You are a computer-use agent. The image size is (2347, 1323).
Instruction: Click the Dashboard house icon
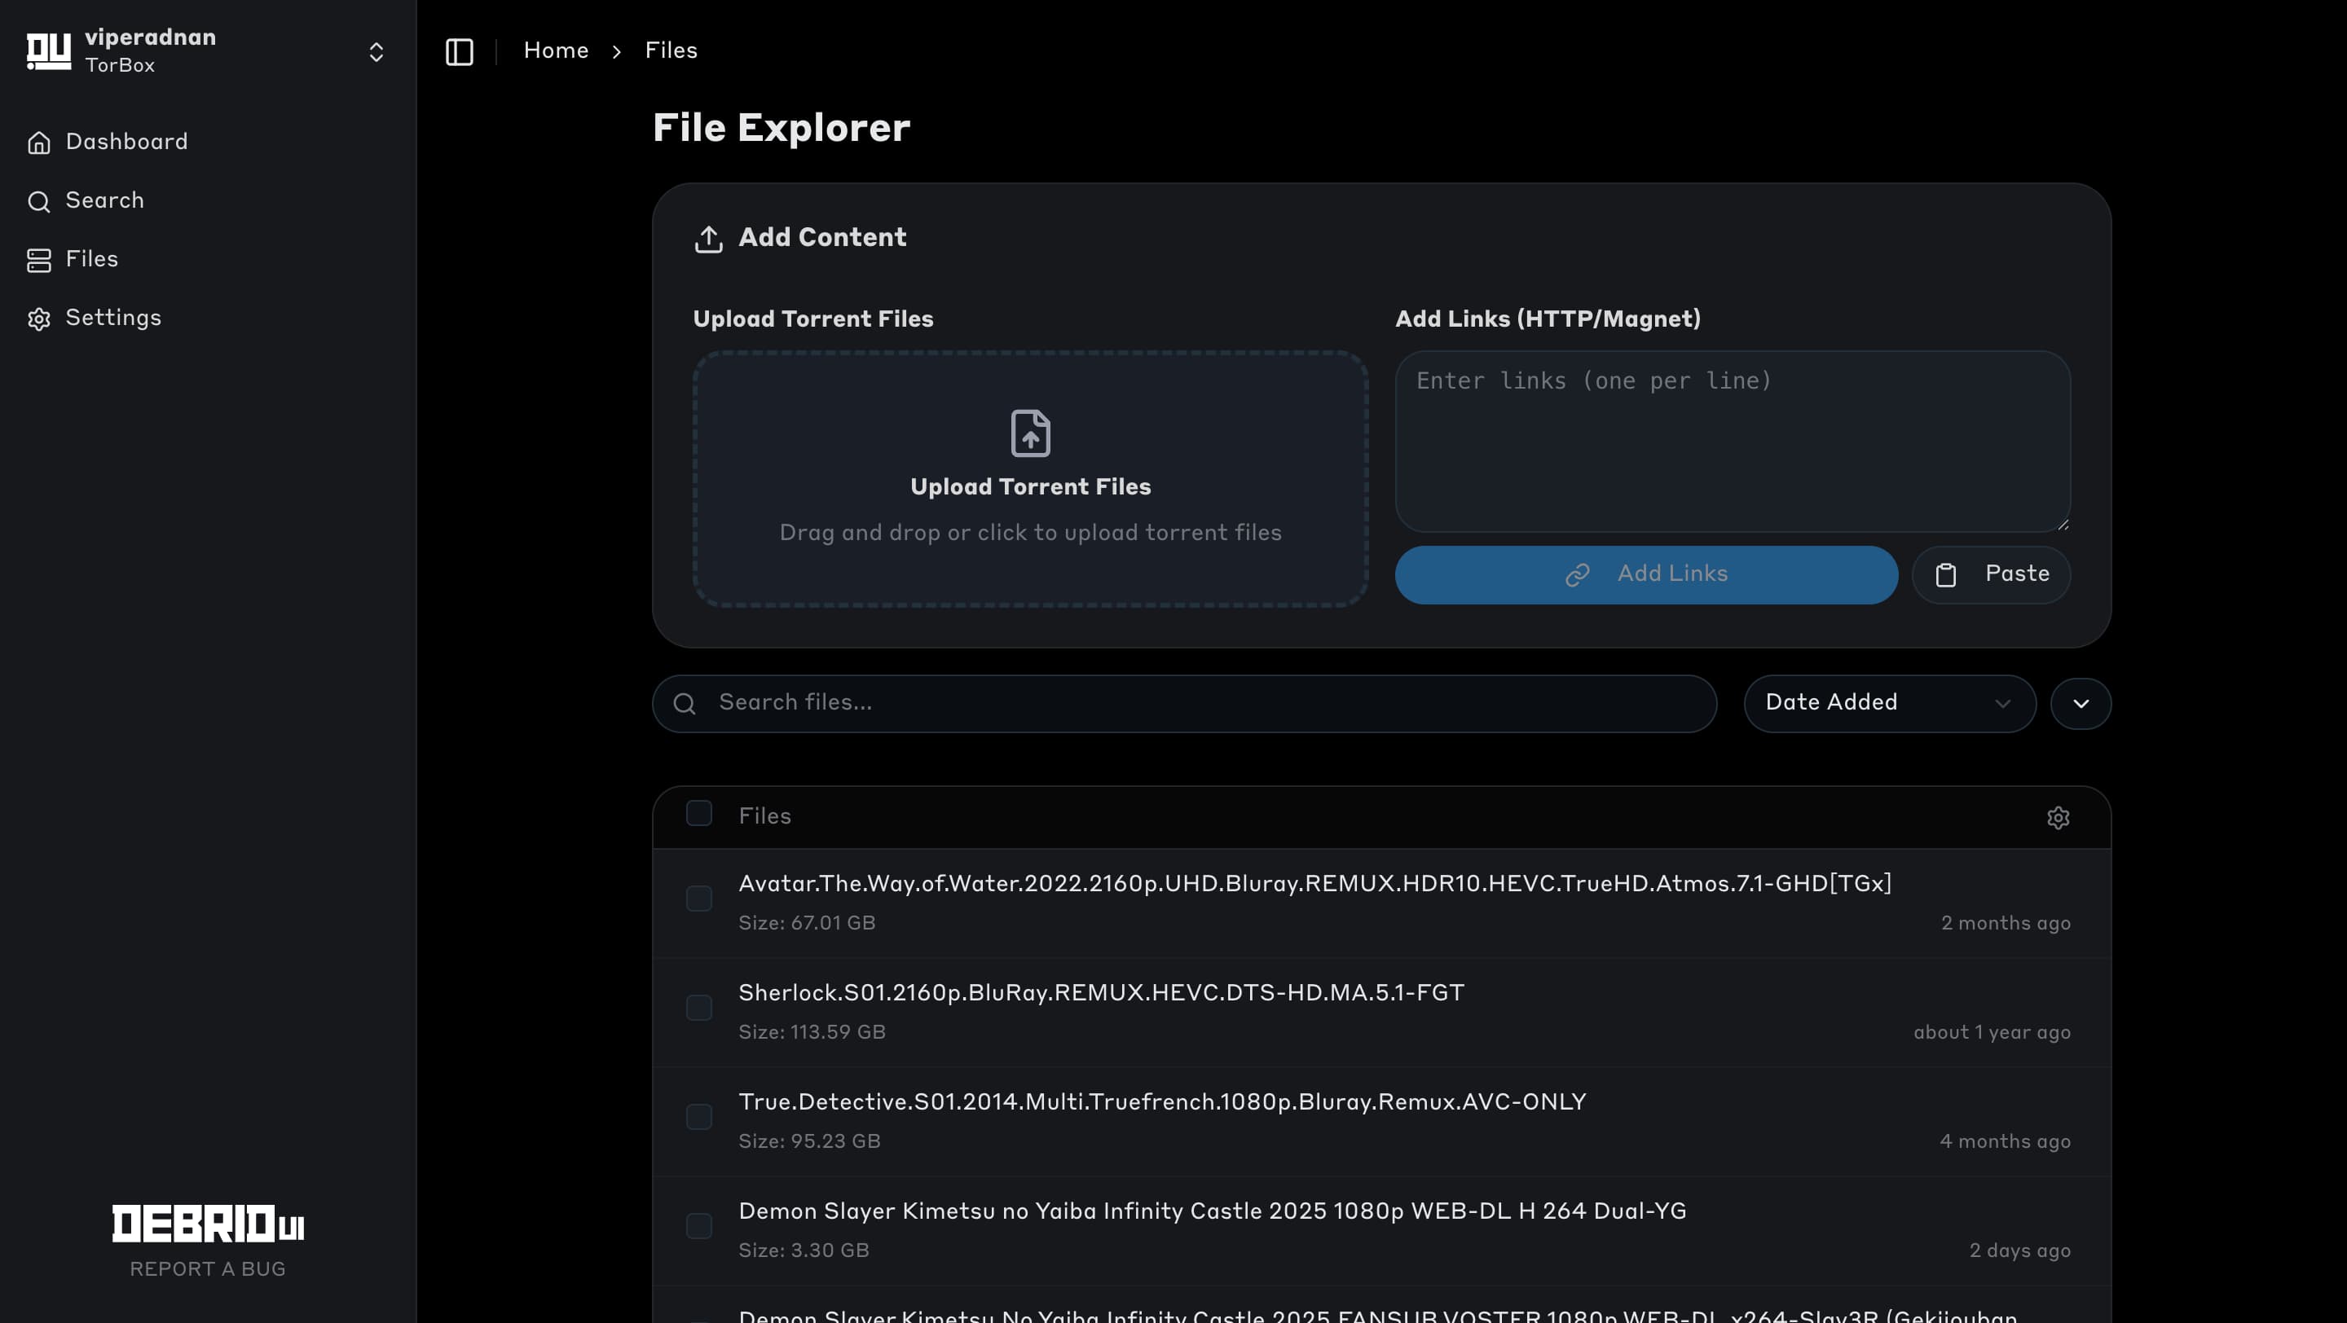click(x=38, y=142)
